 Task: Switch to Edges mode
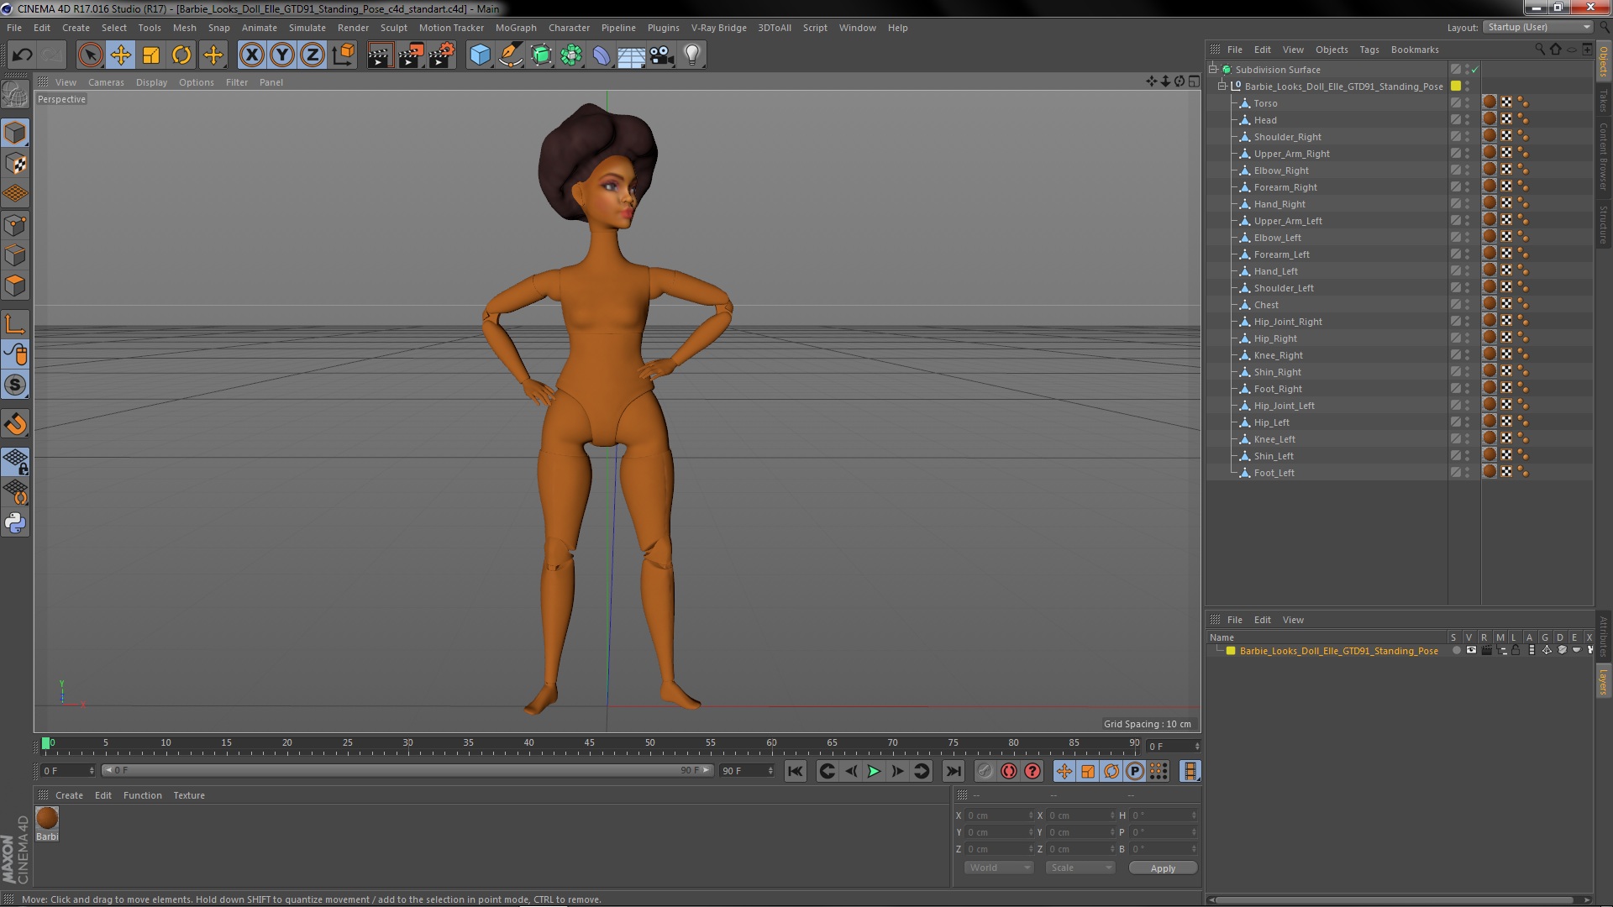[x=15, y=254]
